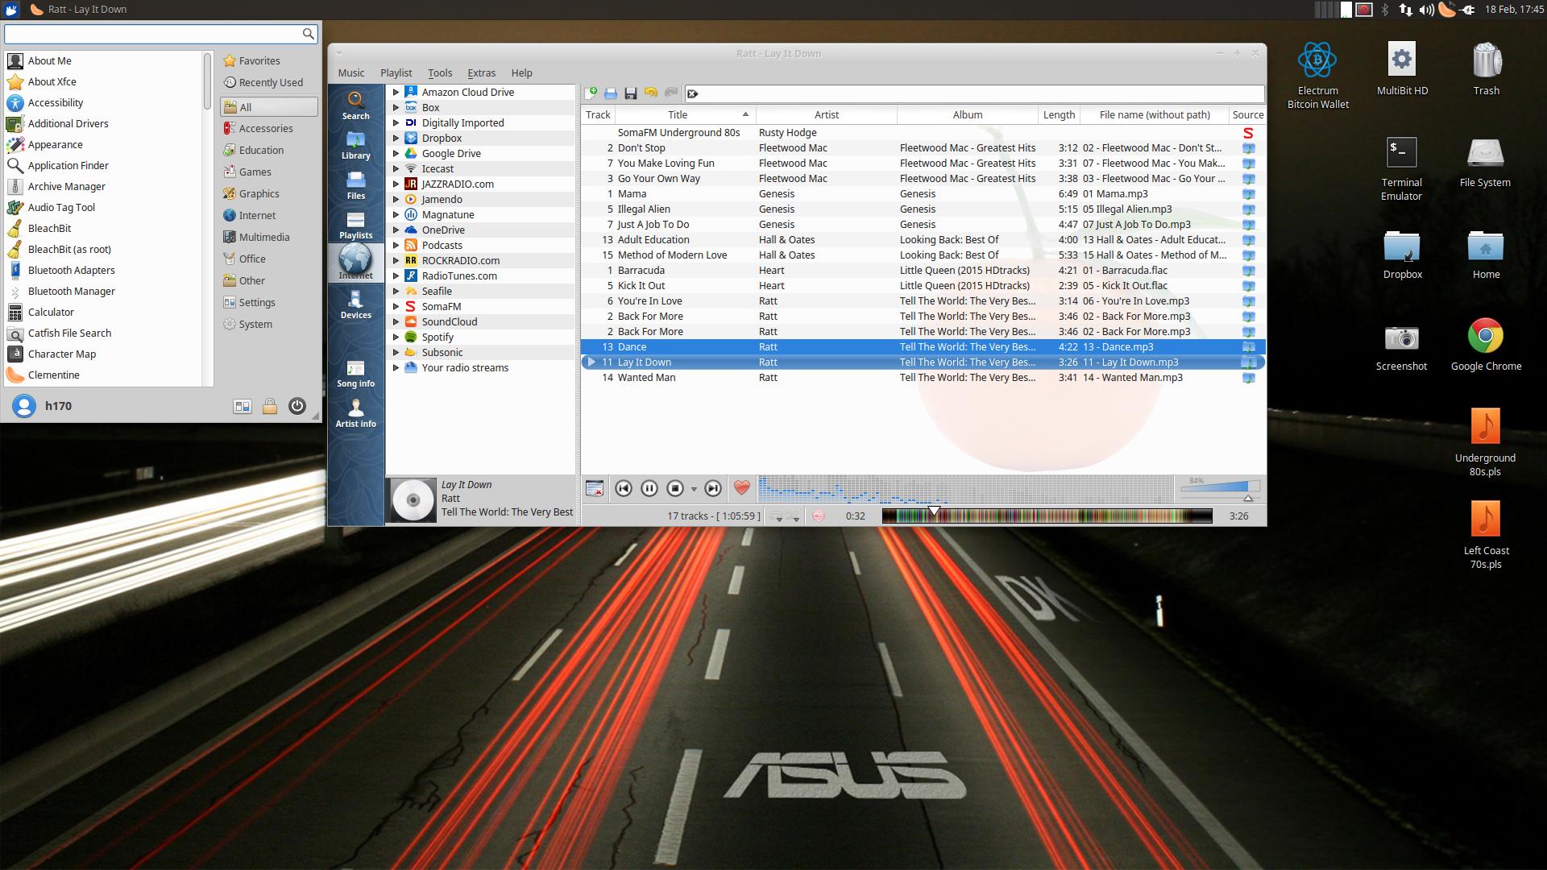Skip to next track

coord(713,488)
